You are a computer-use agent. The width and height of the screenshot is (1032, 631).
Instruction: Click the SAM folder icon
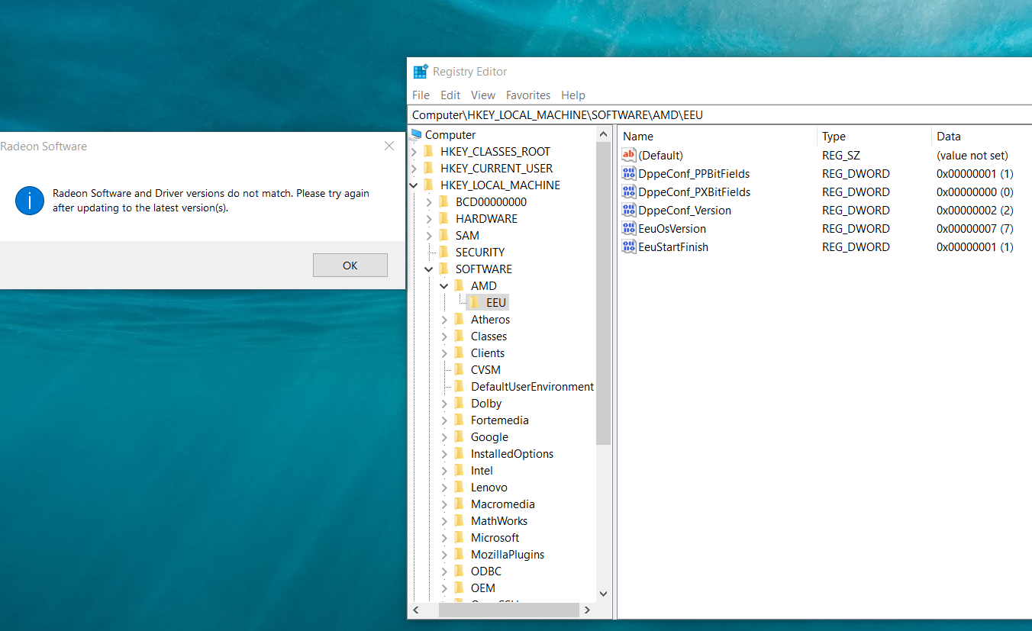[443, 235]
